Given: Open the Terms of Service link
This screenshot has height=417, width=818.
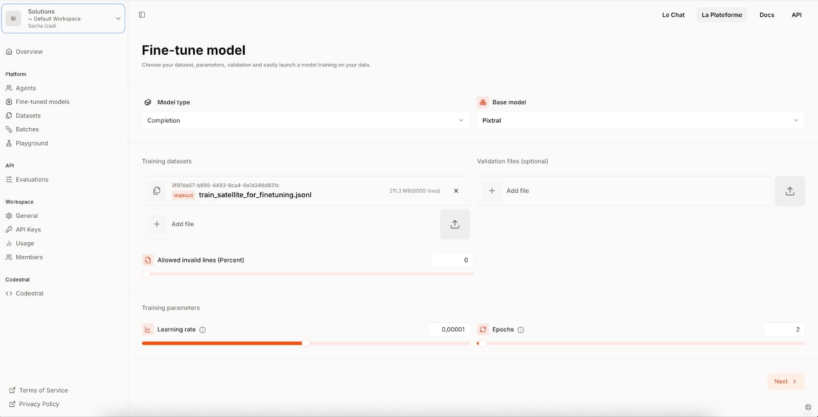Looking at the screenshot, I should pyautogui.click(x=43, y=390).
